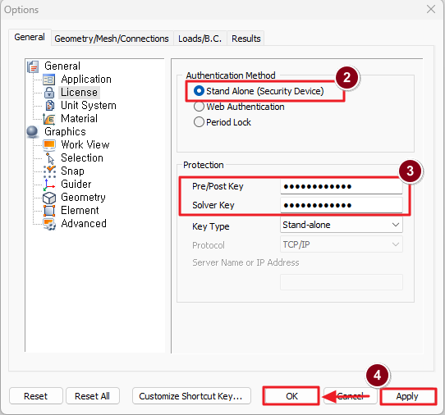Click the License padlock icon
This screenshot has width=445, height=415.
(49, 93)
